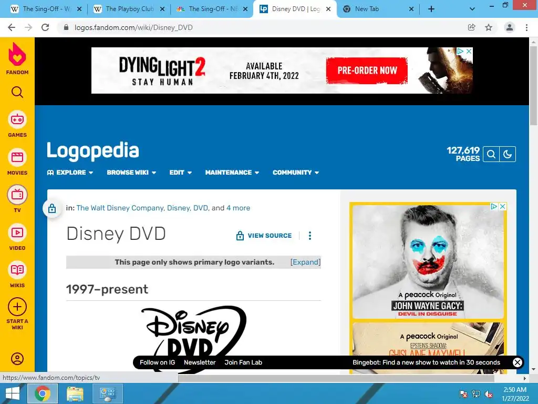Expand the primary logo variants notice

pos(305,262)
